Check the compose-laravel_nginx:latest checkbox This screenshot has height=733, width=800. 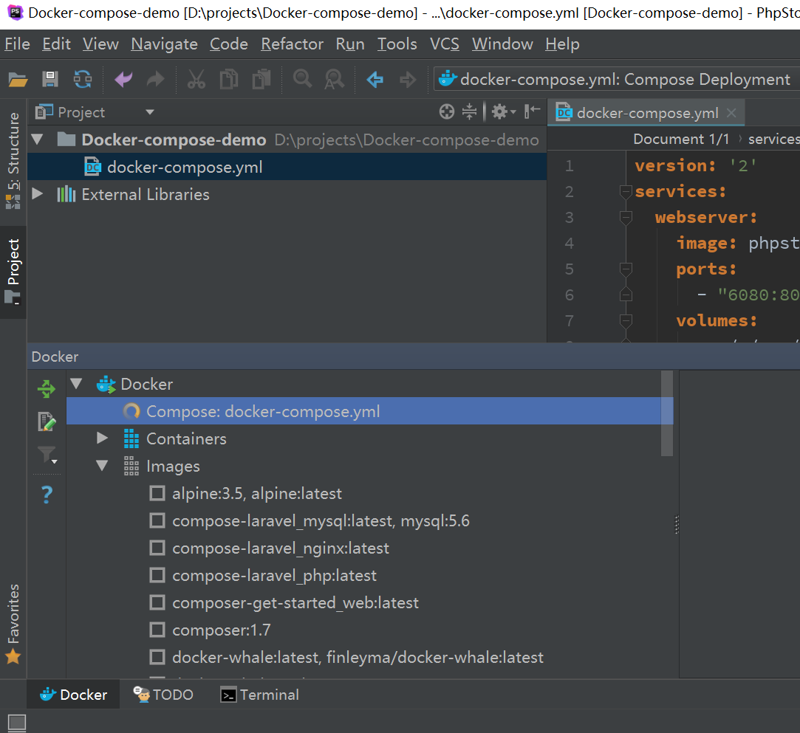point(157,548)
